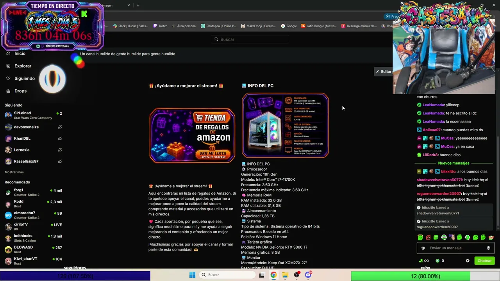The width and height of the screenshot is (500, 281).
Task: Click LilDark8 username in chat
Action: tap(430, 155)
